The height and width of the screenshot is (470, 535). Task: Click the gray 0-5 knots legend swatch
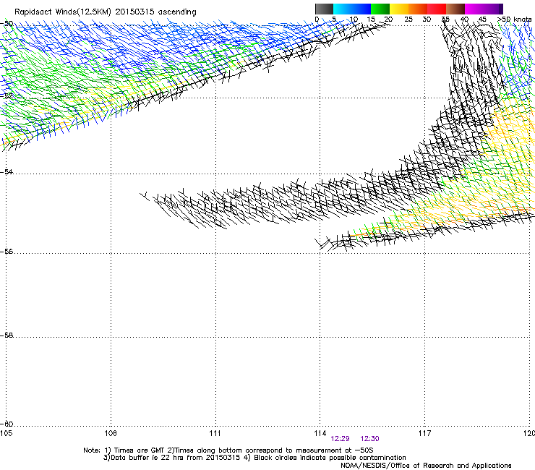click(x=324, y=9)
